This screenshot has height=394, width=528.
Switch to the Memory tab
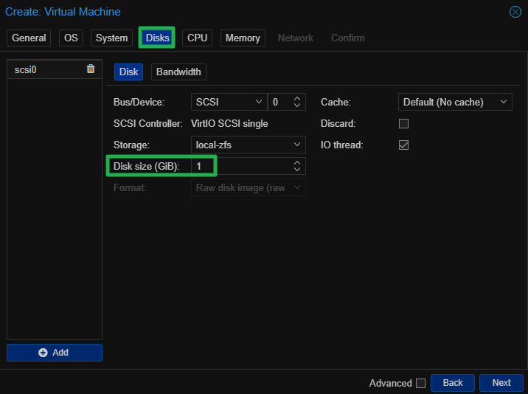click(x=243, y=38)
